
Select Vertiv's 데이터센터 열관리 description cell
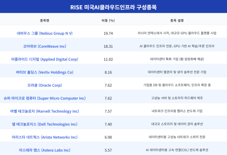tap(177, 72)
